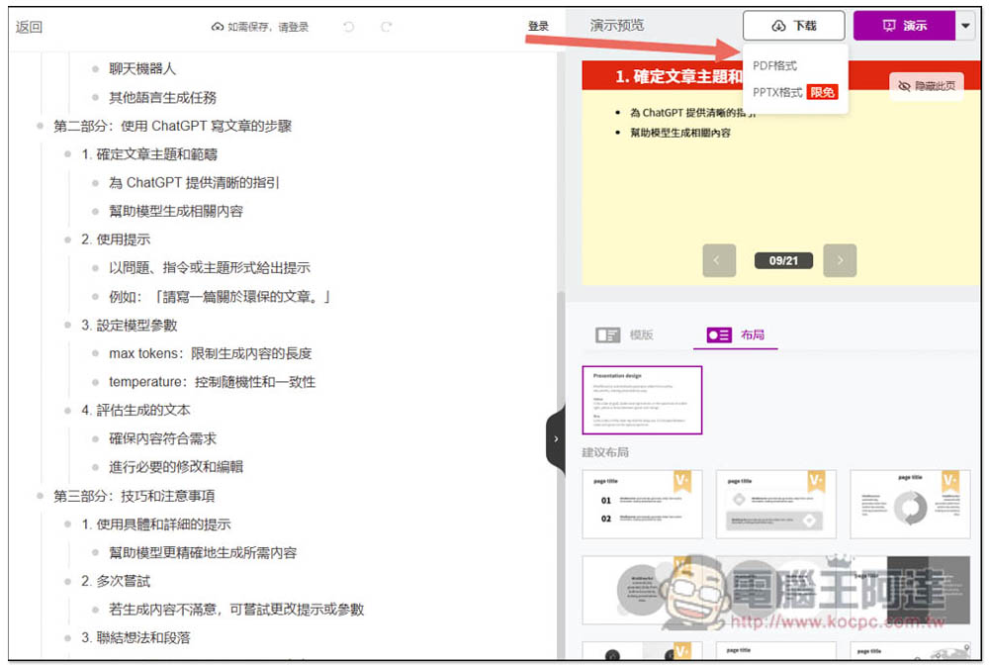Click the slide preview title 1. 確定文章主題
The width and height of the screenshot is (989, 668).
pos(678,76)
